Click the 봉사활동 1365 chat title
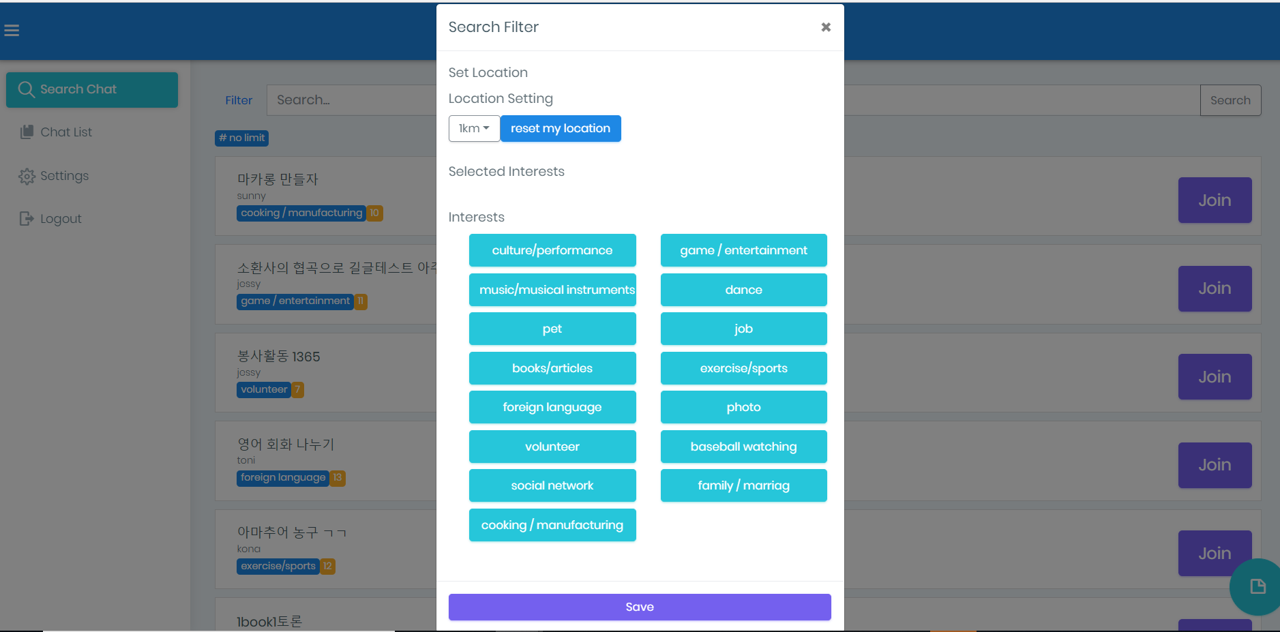 278,357
